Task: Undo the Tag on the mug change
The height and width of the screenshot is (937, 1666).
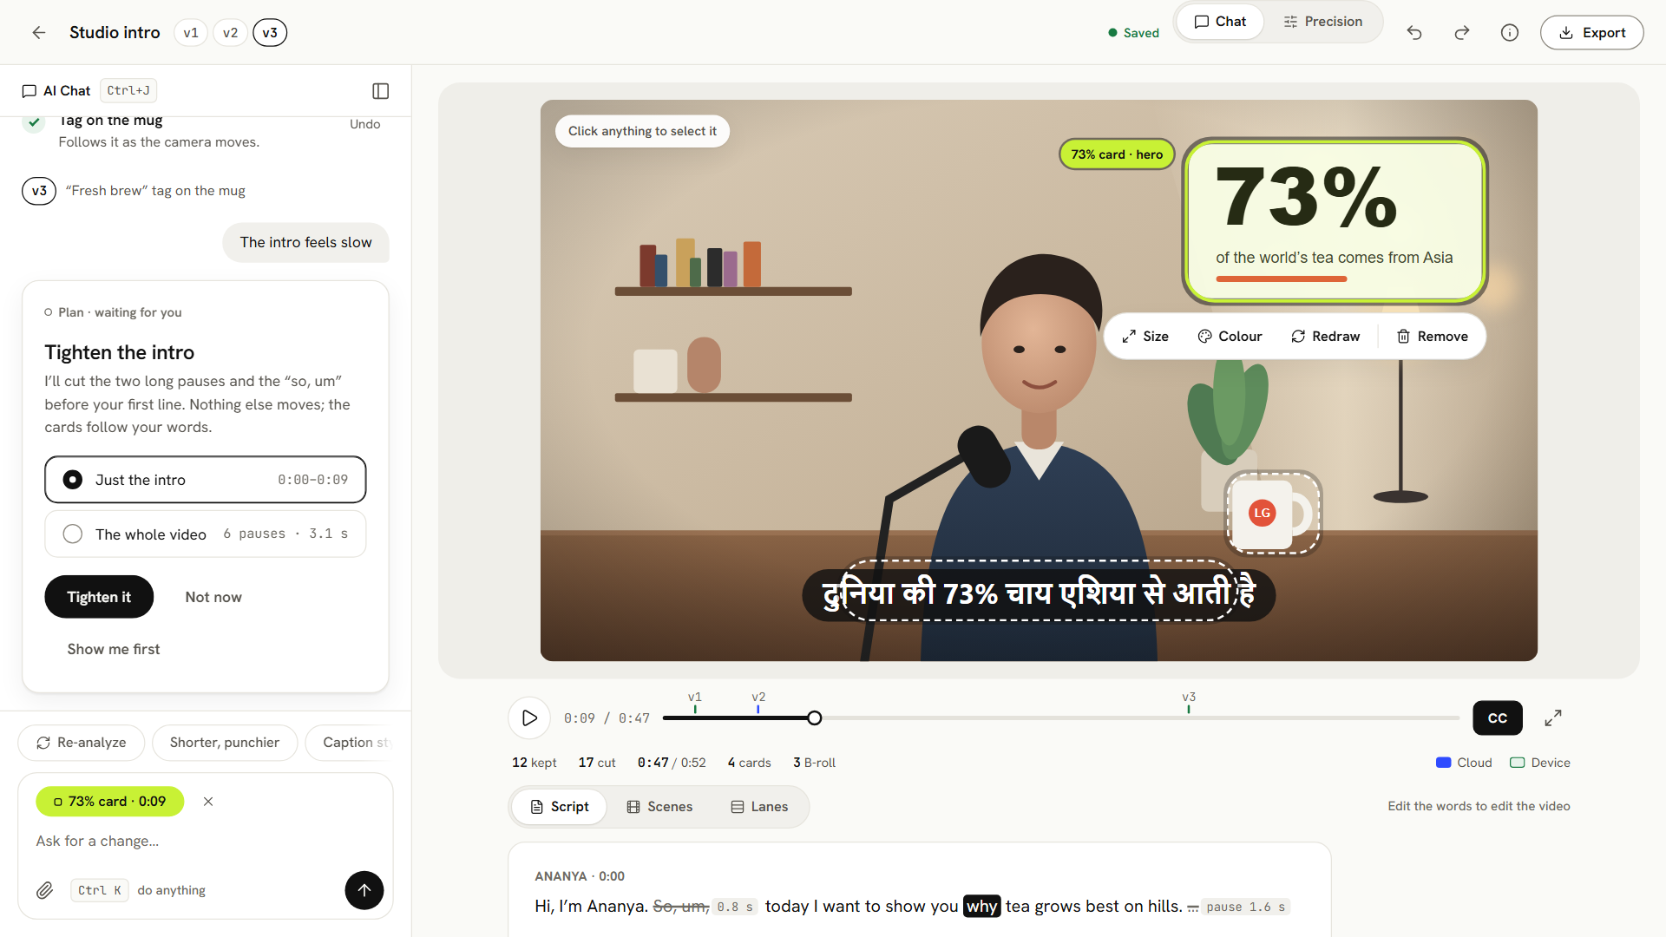Action: (365, 124)
